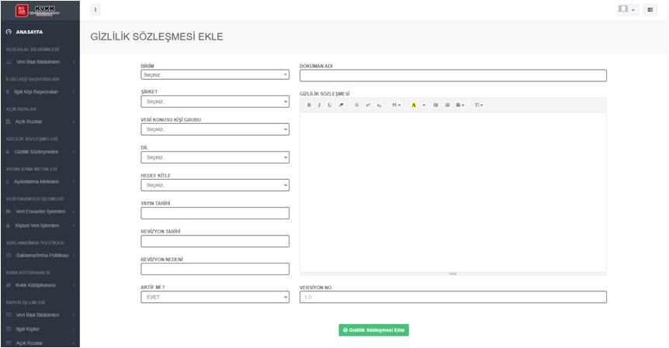Click the top-right list menu icon
669x348 pixels.
click(650, 10)
